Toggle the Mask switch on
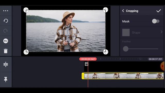Screen dimensions: 165x93 156,21
